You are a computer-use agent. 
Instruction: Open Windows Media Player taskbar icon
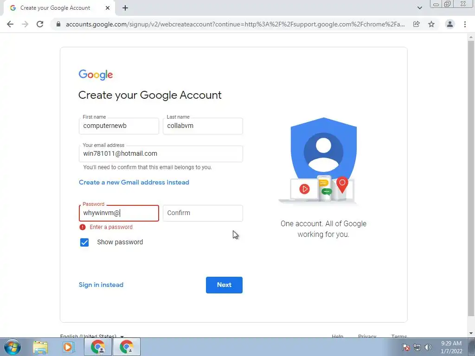coord(69,347)
